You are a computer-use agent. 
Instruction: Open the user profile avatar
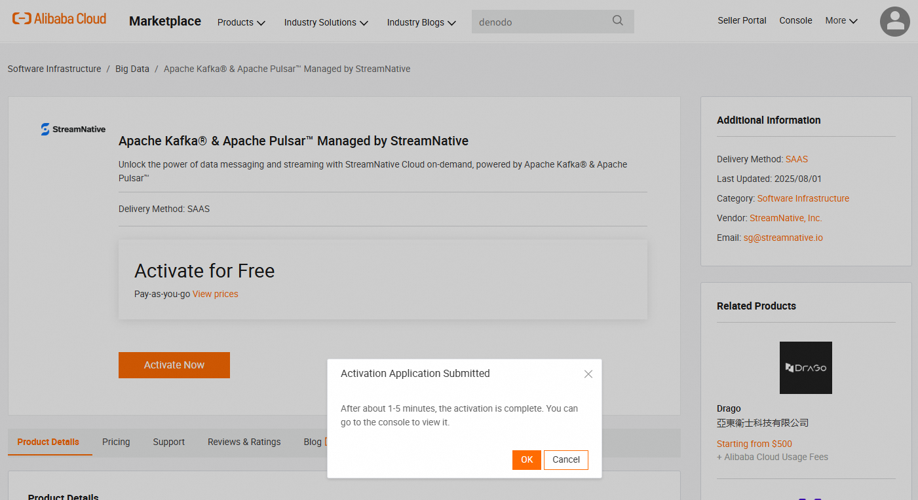[894, 22]
